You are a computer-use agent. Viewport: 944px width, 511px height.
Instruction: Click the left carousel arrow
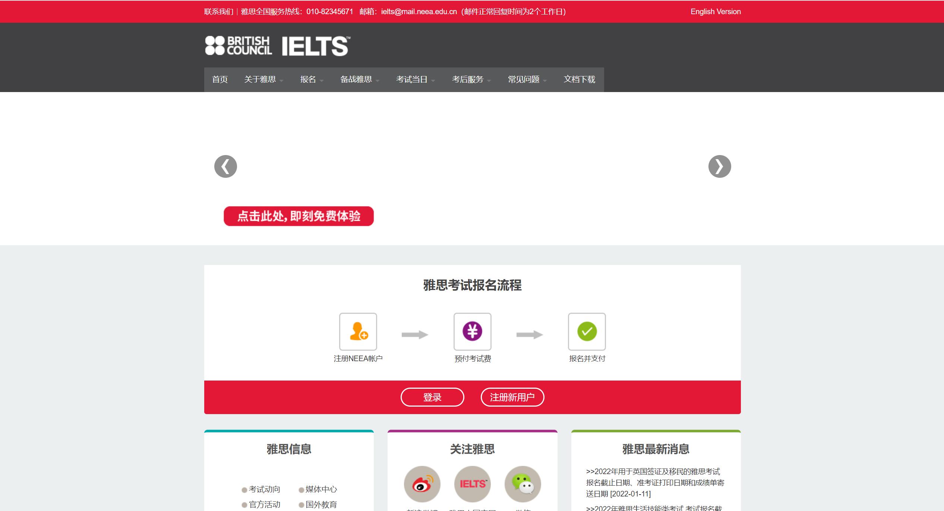click(225, 167)
